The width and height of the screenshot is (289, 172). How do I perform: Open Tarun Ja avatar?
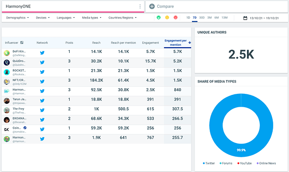point(7,101)
